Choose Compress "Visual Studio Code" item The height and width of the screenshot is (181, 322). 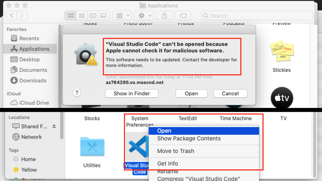click(x=204, y=179)
